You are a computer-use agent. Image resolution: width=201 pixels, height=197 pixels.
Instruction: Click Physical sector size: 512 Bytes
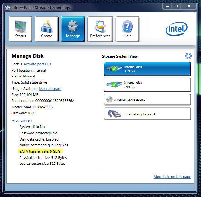pyautogui.click(x=43, y=158)
